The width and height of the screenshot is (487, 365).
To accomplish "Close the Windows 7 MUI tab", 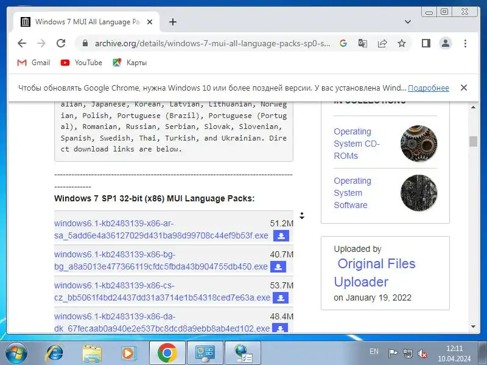I will (x=150, y=22).
